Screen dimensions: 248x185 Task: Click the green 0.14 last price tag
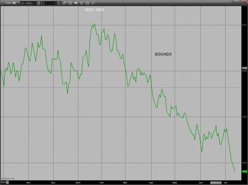[x=244, y=171]
